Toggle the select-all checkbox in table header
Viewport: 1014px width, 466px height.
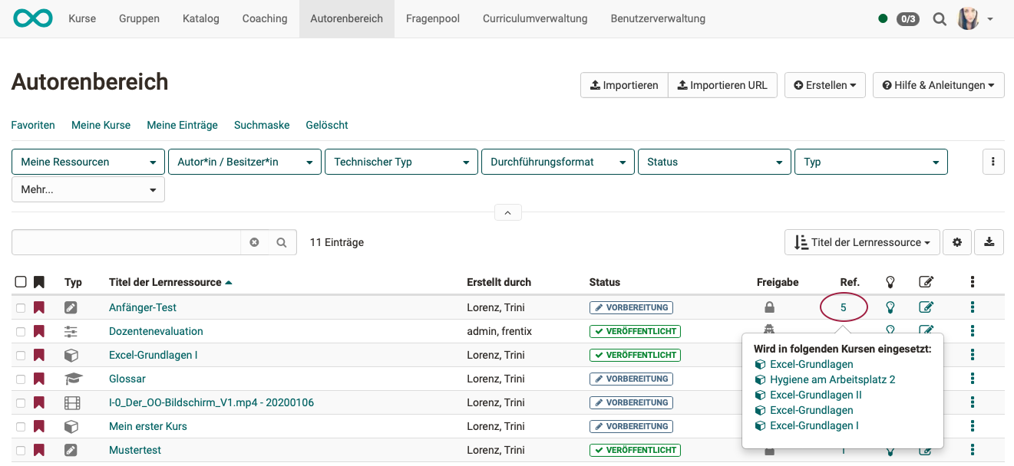[21, 282]
